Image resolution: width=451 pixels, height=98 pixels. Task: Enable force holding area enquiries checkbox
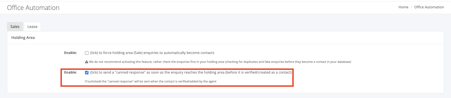87,53
